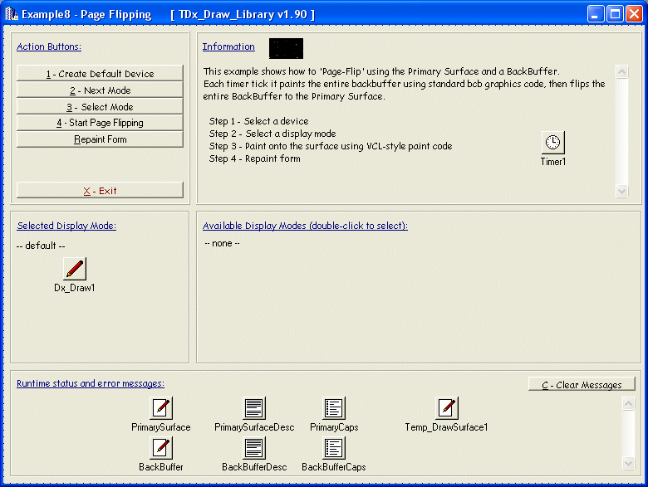Click the BackBufferDesc component icon
The height and width of the screenshot is (487, 648).
point(253,448)
